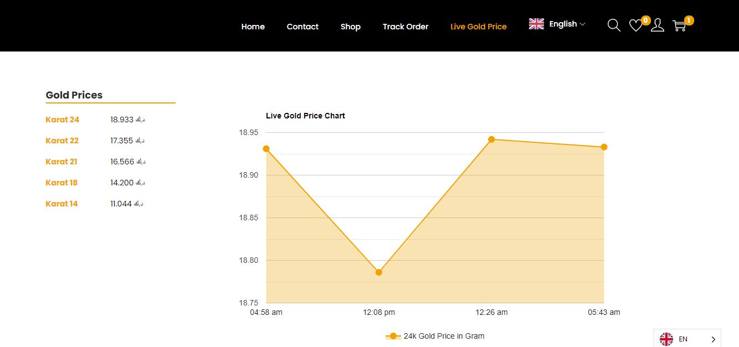
Task: Open the search magnifier icon
Action: 614,25
